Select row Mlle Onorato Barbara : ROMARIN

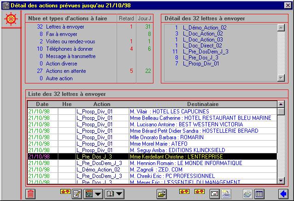[x=152, y=137]
